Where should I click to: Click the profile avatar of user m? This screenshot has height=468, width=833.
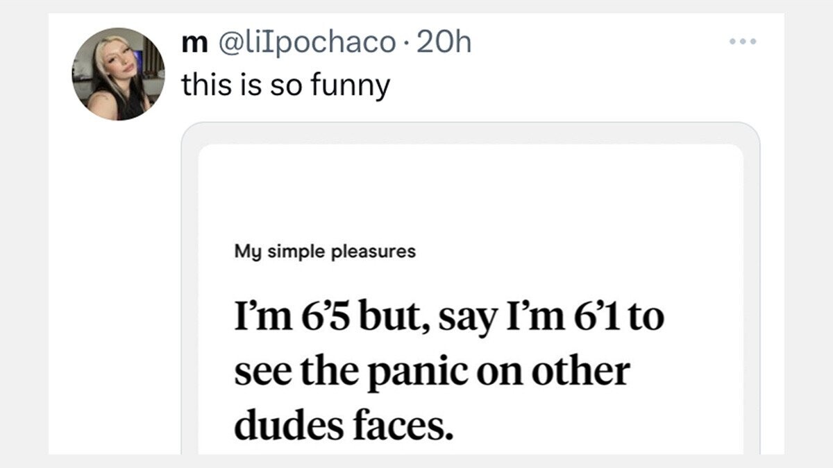pyautogui.click(x=119, y=74)
